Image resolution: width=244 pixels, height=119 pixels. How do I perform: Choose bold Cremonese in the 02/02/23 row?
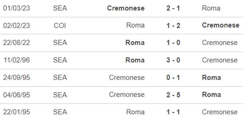tap(221, 25)
